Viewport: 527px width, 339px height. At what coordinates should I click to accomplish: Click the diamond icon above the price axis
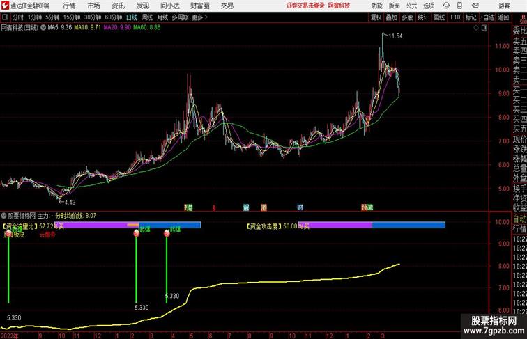pyautogui.click(x=476, y=28)
